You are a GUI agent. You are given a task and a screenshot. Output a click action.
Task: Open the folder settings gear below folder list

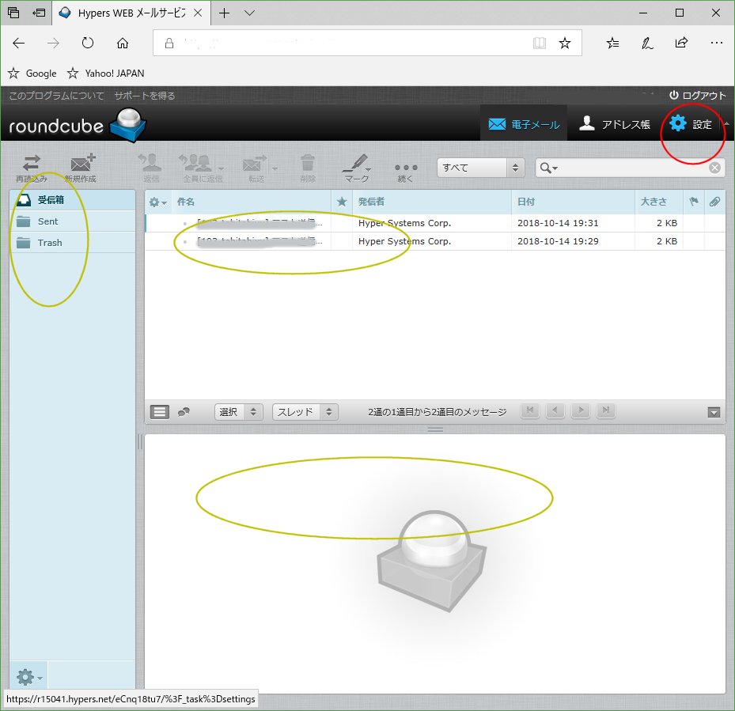[x=26, y=677]
